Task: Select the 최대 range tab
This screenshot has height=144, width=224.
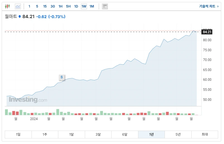Action: point(205,134)
